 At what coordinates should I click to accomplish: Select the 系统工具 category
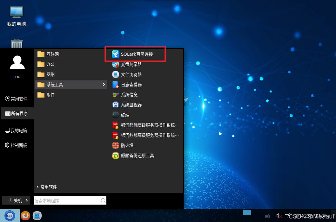click(71, 85)
